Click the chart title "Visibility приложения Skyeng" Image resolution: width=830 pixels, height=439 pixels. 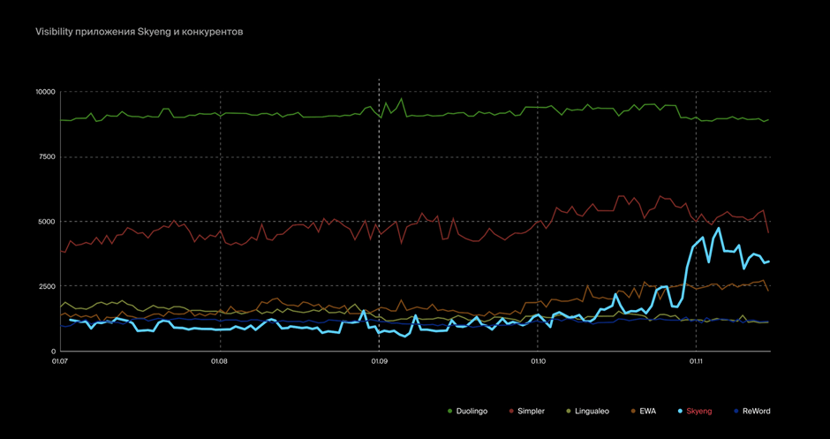coord(139,32)
